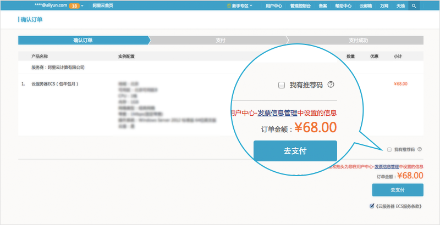Open 天池 from the top bar

pos(400,6)
